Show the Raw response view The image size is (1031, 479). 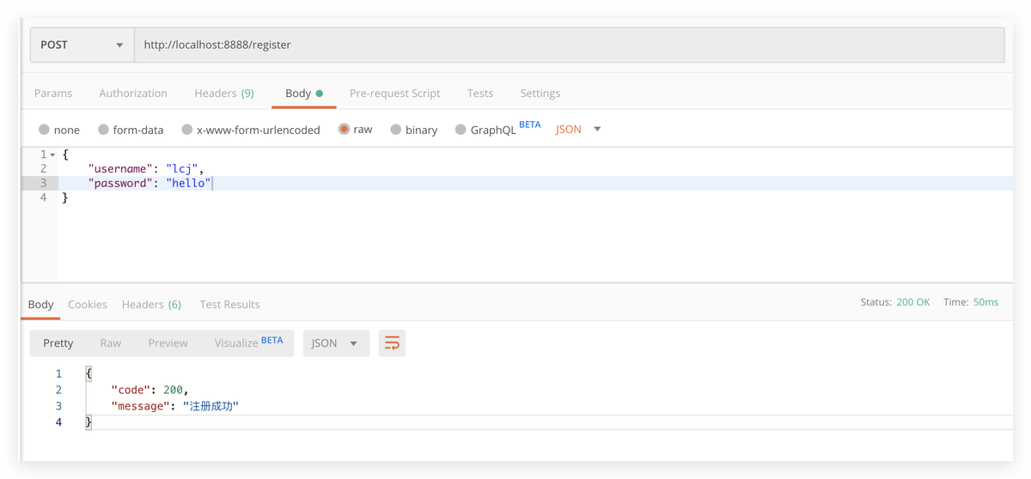pyautogui.click(x=111, y=343)
